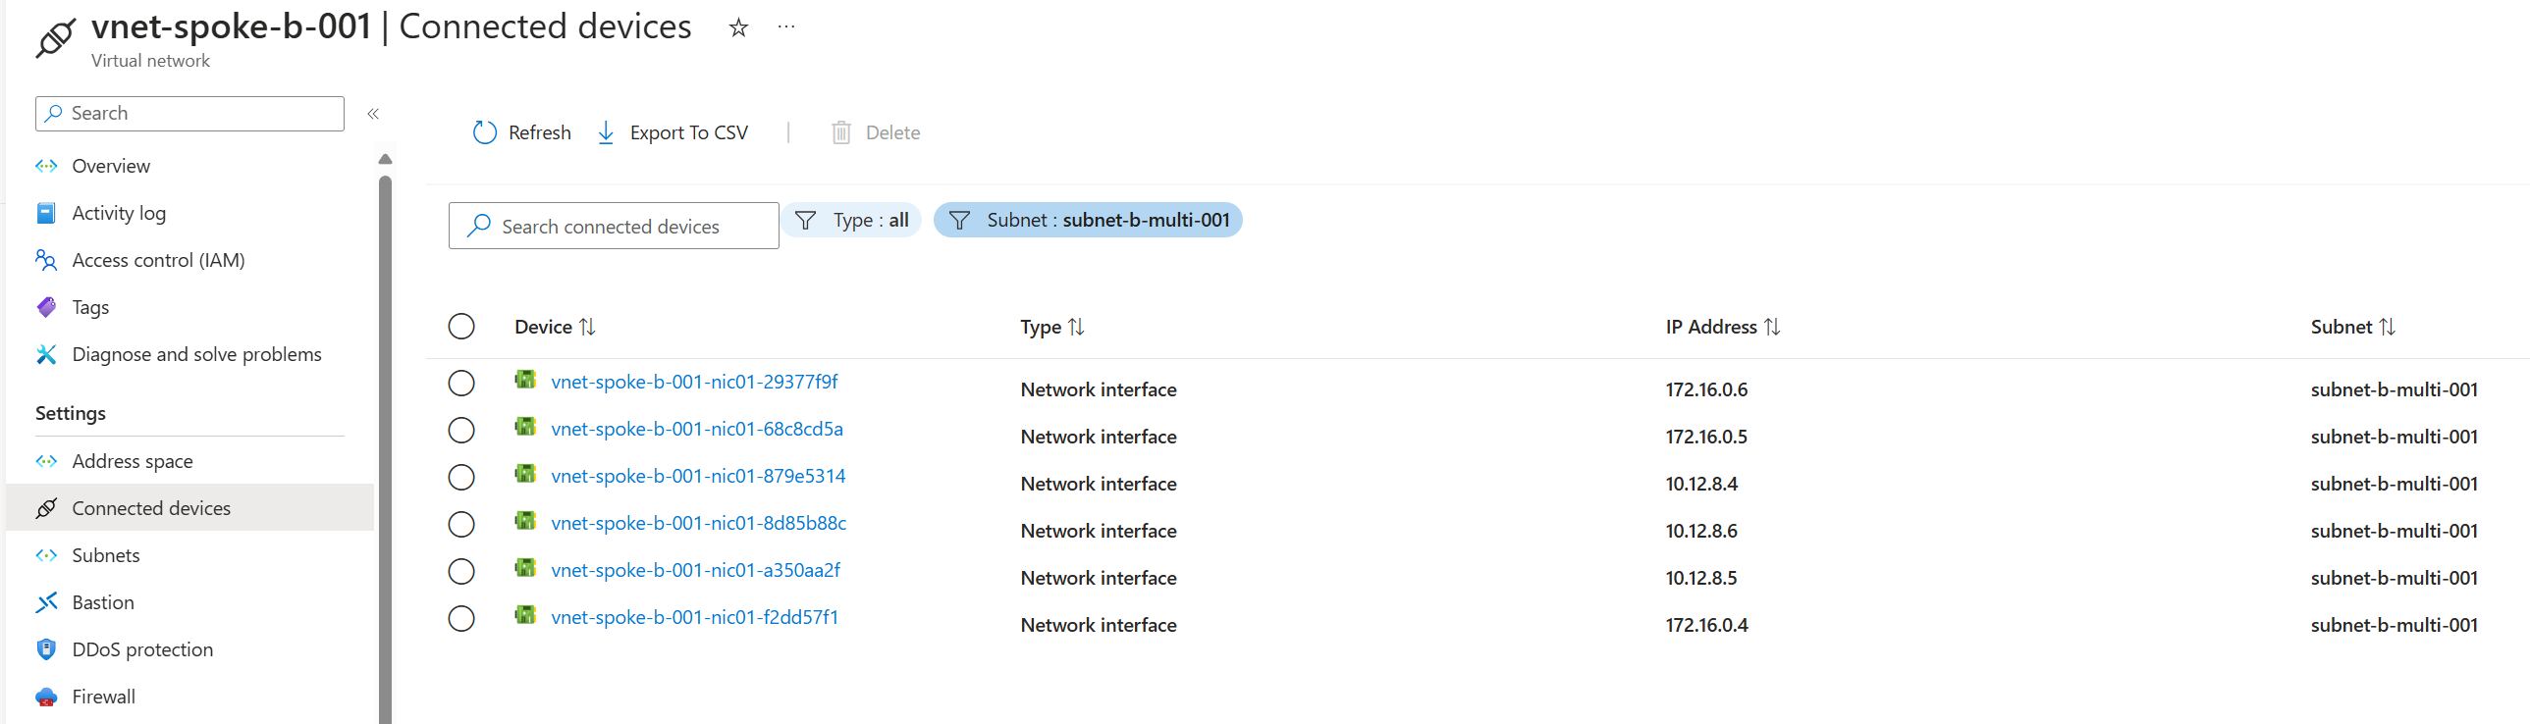The height and width of the screenshot is (724, 2530).
Task: Select row vnet-spoke-b-001-nic01-29377f9f
Action: point(461,383)
